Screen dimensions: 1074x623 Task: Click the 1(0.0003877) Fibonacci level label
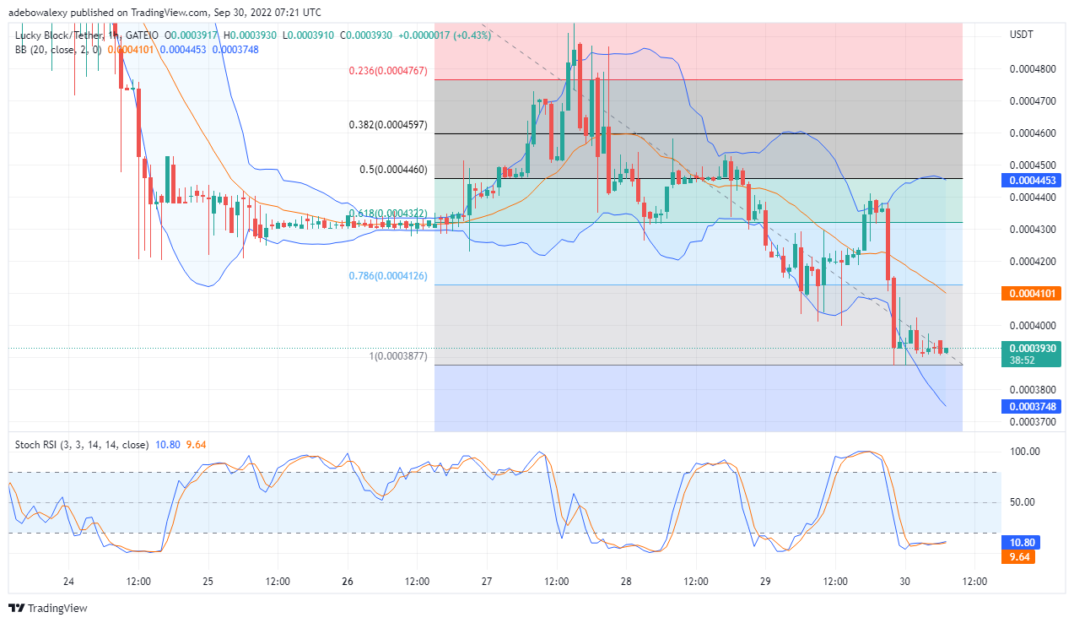click(398, 357)
